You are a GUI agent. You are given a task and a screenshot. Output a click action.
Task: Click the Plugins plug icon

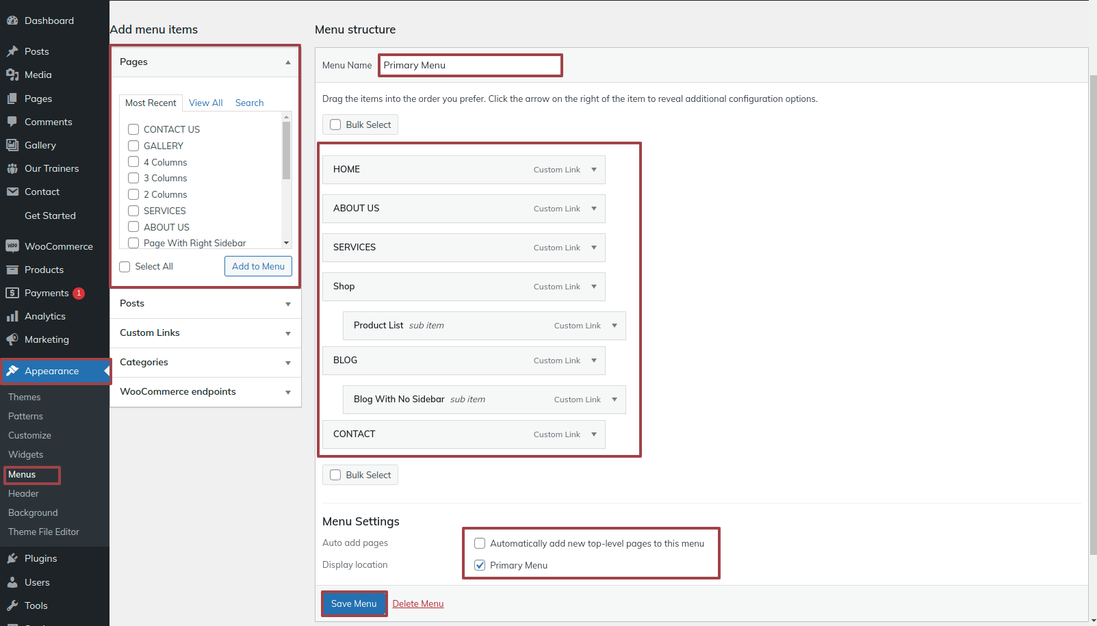point(12,558)
